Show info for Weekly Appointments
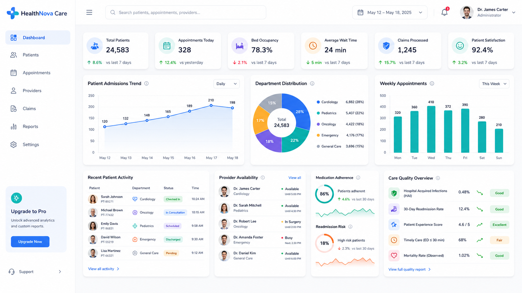The image size is (522, 293). point(432,83)
